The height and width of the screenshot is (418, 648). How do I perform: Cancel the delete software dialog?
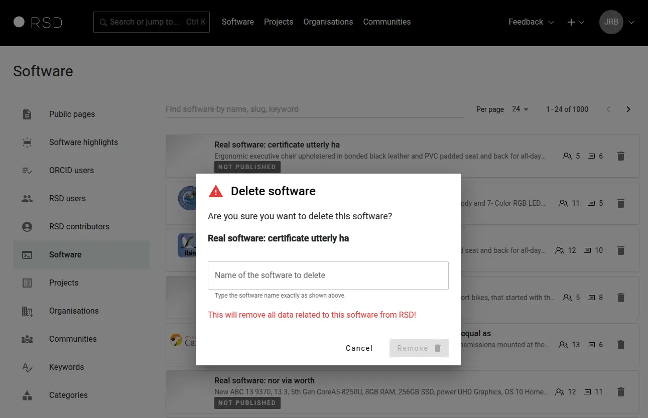(359, 348)
